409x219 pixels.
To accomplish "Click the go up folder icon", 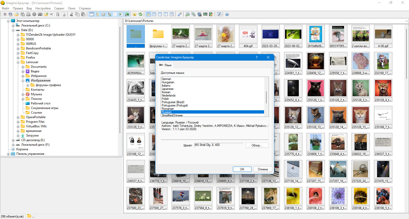I will (134, 14).
